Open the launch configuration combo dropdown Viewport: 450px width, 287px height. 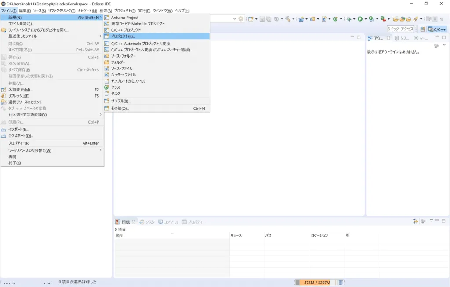point(235,18)
